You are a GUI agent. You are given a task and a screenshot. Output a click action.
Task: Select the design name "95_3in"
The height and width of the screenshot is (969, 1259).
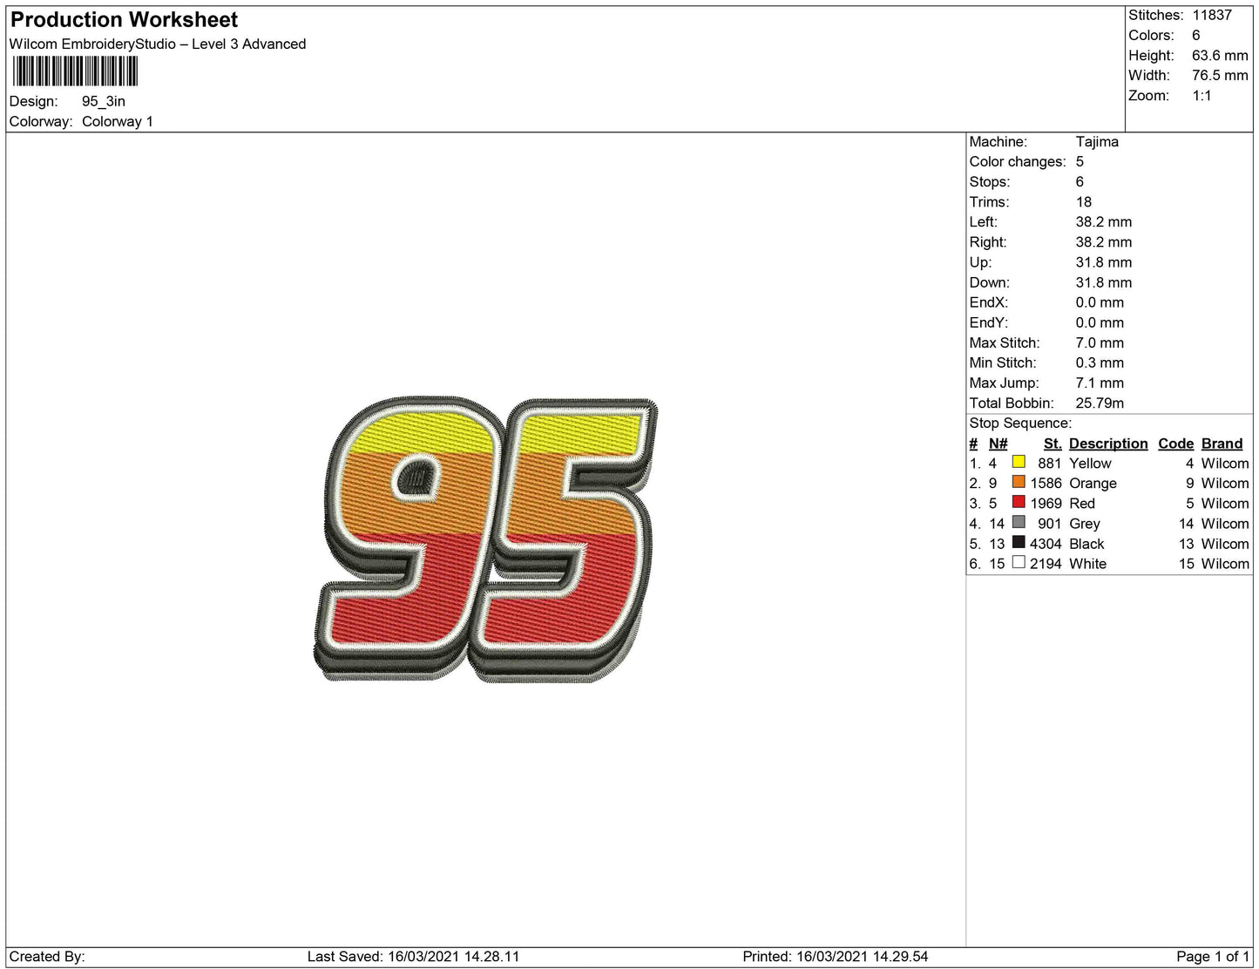pyautogui.click(x=104, y=102)
